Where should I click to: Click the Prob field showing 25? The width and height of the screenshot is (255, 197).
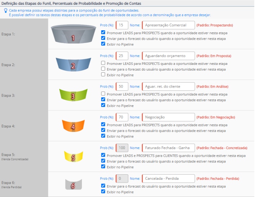[122, 56]
